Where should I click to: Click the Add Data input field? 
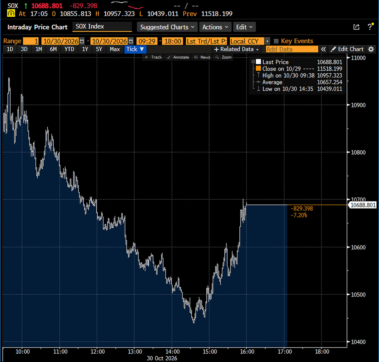click(x=292, y=49)
